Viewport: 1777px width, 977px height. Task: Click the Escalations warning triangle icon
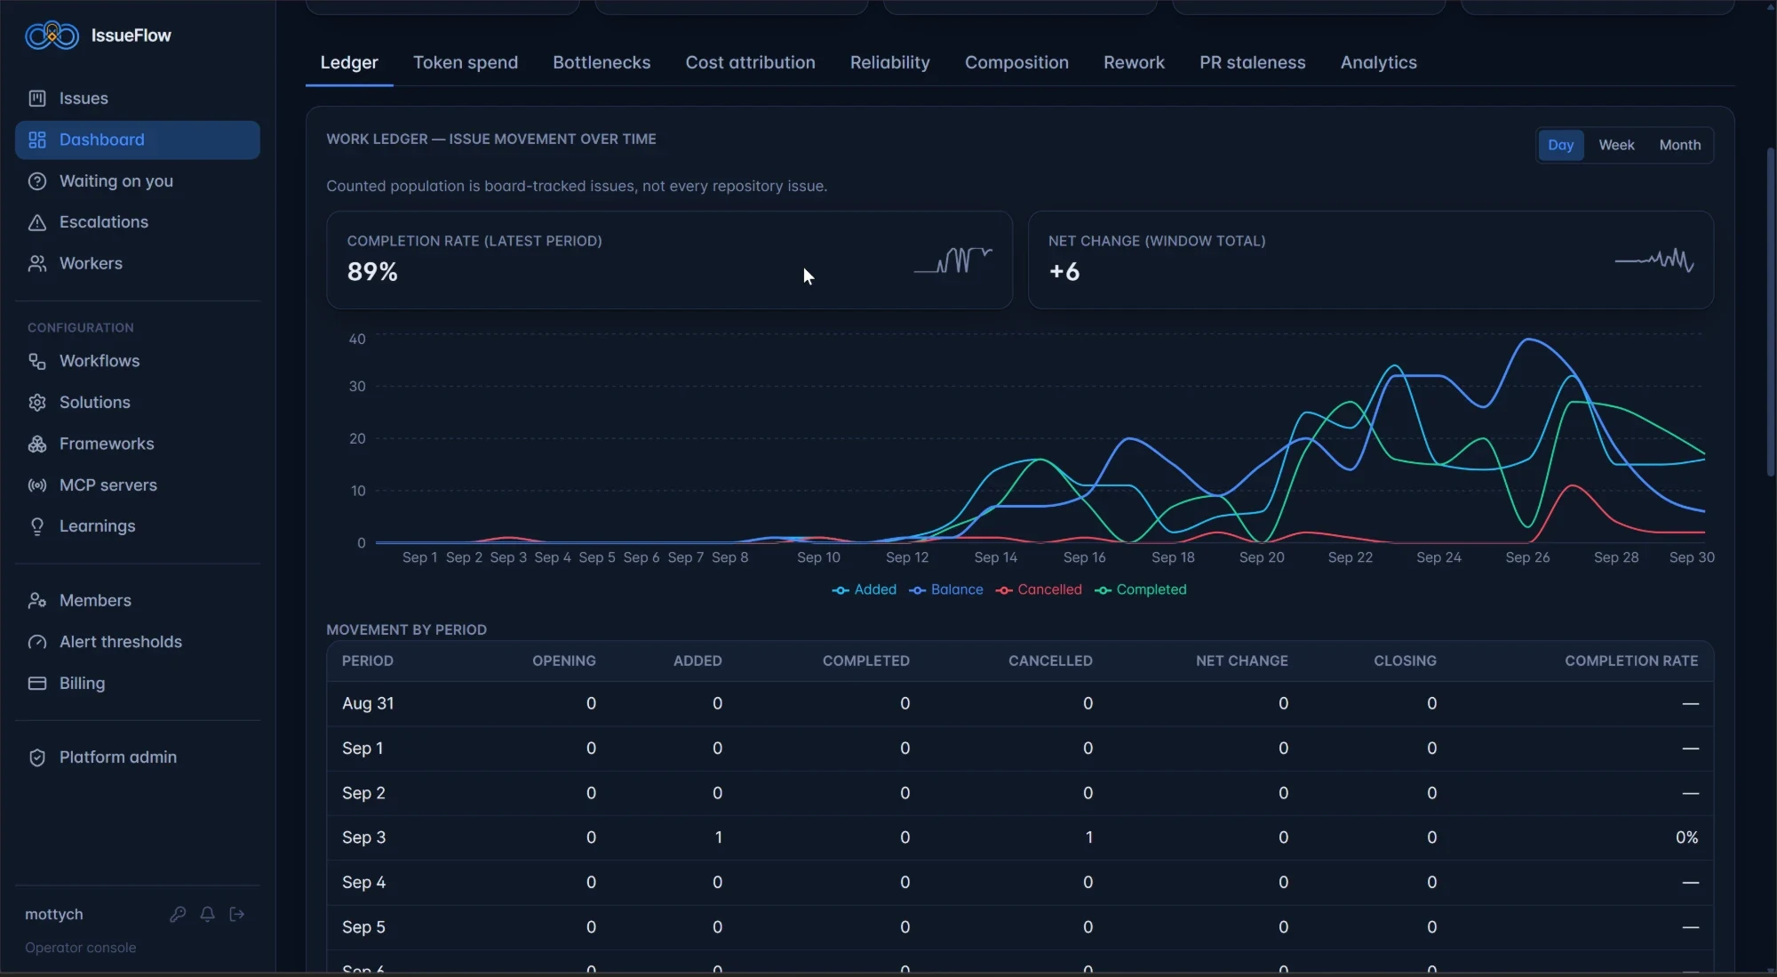click(37, 222)
